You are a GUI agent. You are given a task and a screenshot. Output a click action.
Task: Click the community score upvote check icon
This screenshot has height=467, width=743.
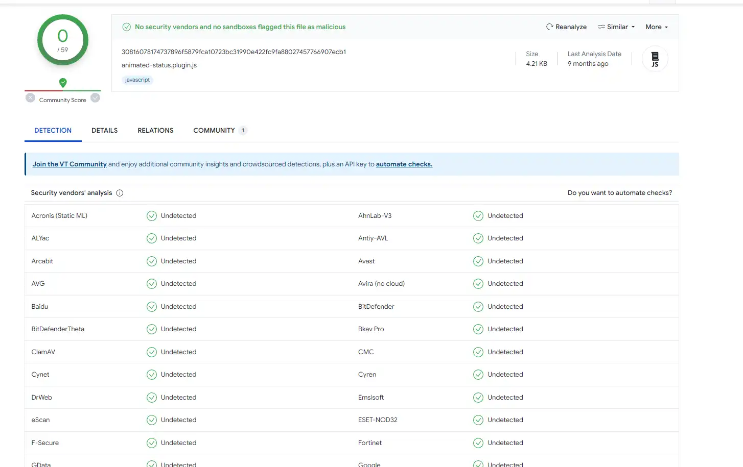pyautogui.click(x=95, y=98)
